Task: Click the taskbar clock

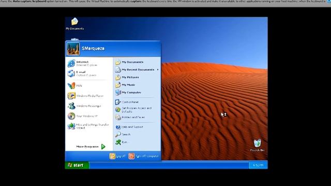Action: tap(258, 165)
